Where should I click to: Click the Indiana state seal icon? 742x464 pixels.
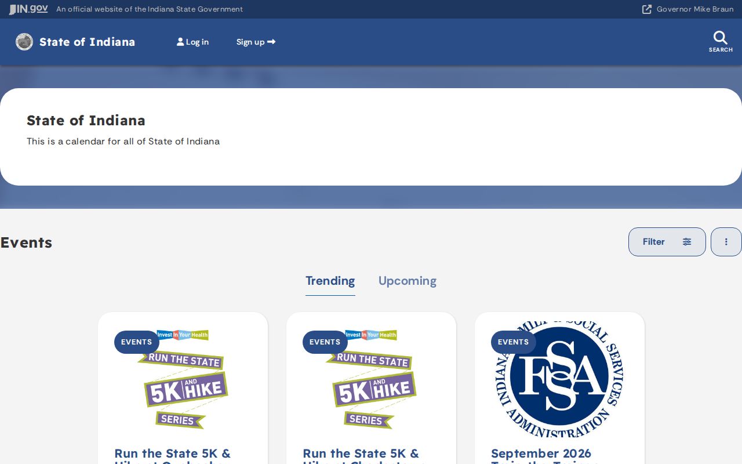click(x=24, y=42)
